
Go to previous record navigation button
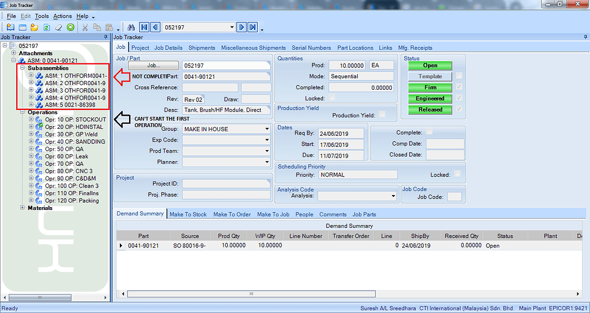(x=156, y=28)
